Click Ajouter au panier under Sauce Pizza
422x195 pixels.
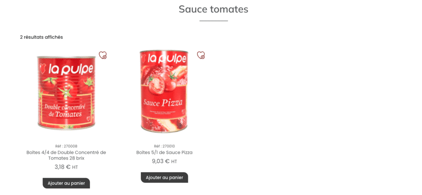pos(164,178)
